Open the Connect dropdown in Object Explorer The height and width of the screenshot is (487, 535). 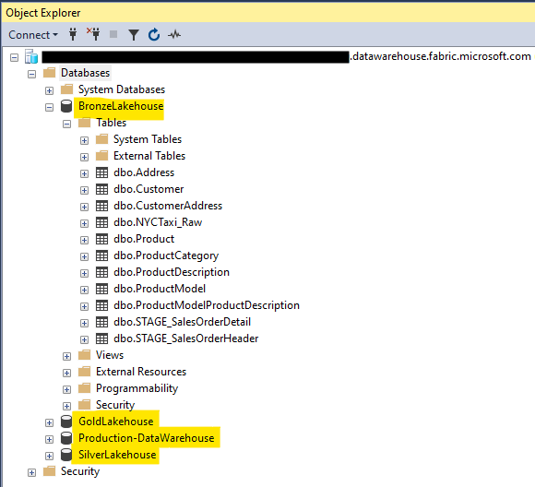tap(33, 35)
